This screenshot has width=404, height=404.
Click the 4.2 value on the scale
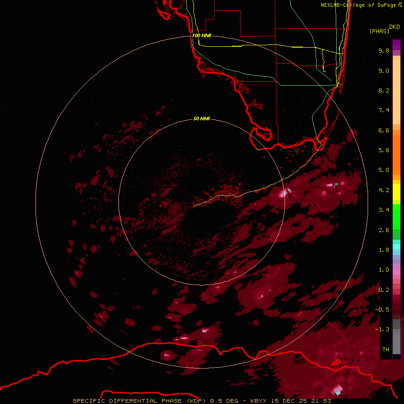pos(384,190)
